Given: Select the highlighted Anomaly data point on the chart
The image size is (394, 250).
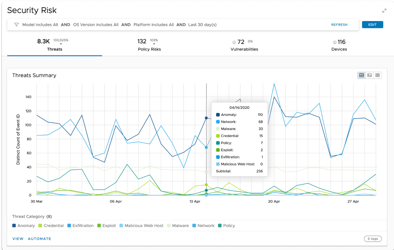Looking at the screenshot, I should click(x=206, y=118).
